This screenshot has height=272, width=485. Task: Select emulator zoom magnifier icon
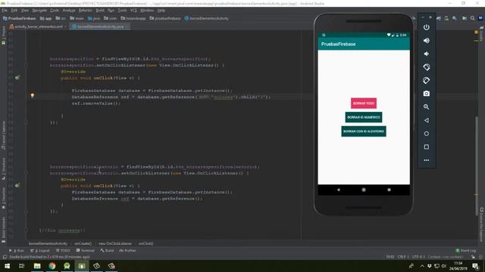[x=426, y=107]
